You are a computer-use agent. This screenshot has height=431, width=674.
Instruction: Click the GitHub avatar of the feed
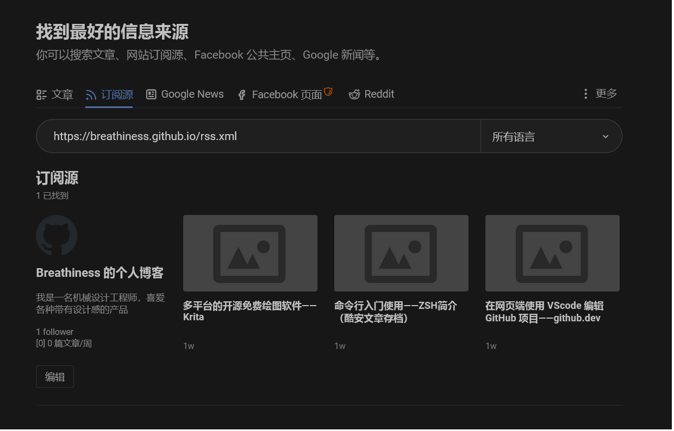click(57, 236)
